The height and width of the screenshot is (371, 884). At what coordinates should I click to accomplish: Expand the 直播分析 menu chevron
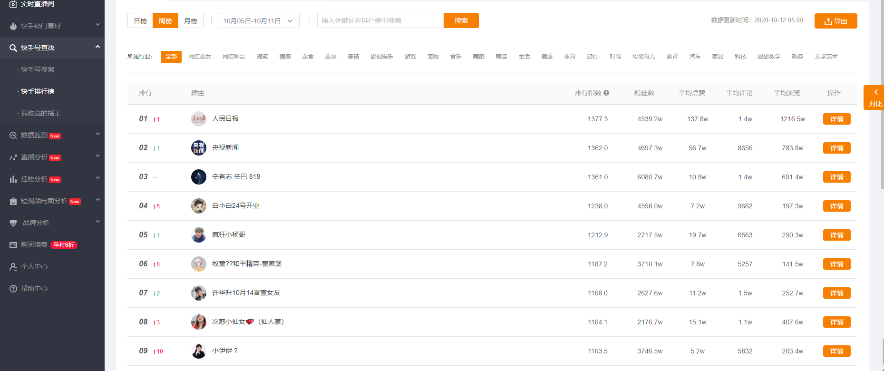pyautogui.click(x=97, y=156)
